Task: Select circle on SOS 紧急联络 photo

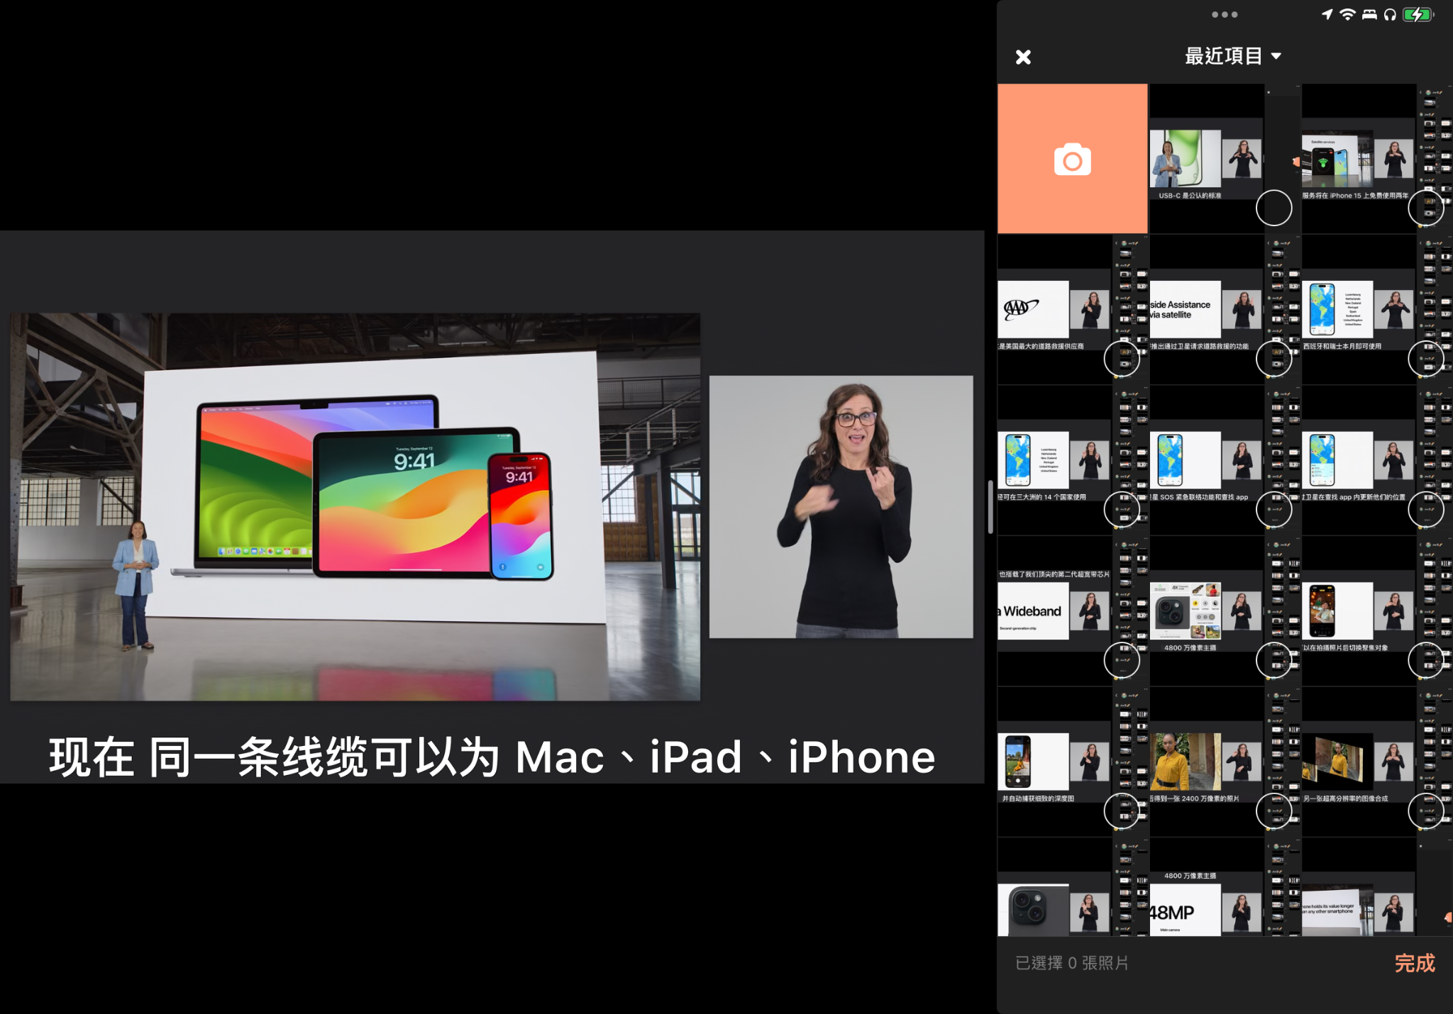Action: pyautogui.click(x=1274, y=509)
